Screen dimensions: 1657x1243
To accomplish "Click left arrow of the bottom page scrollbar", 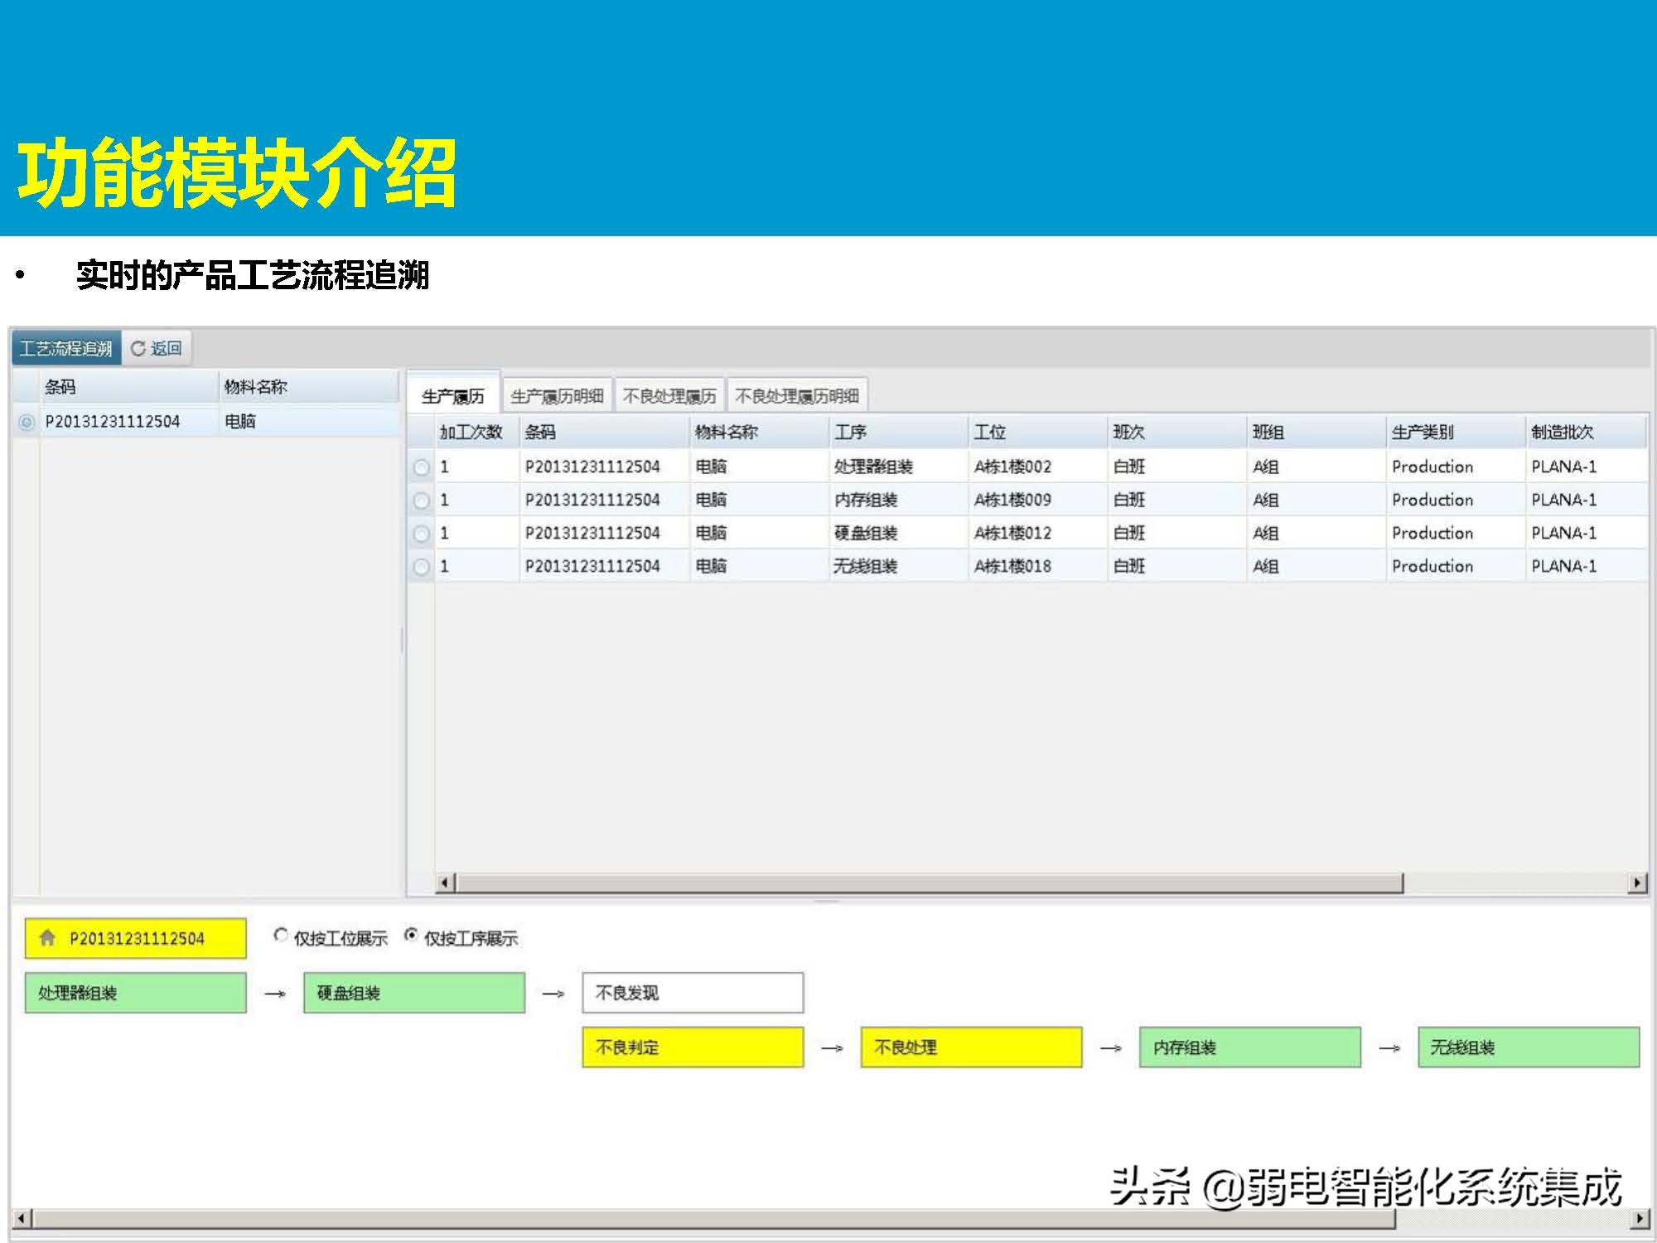I will click(22, 1219).
